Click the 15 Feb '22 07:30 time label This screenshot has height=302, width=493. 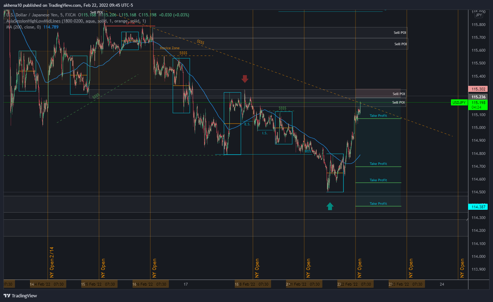pos(99,284)
